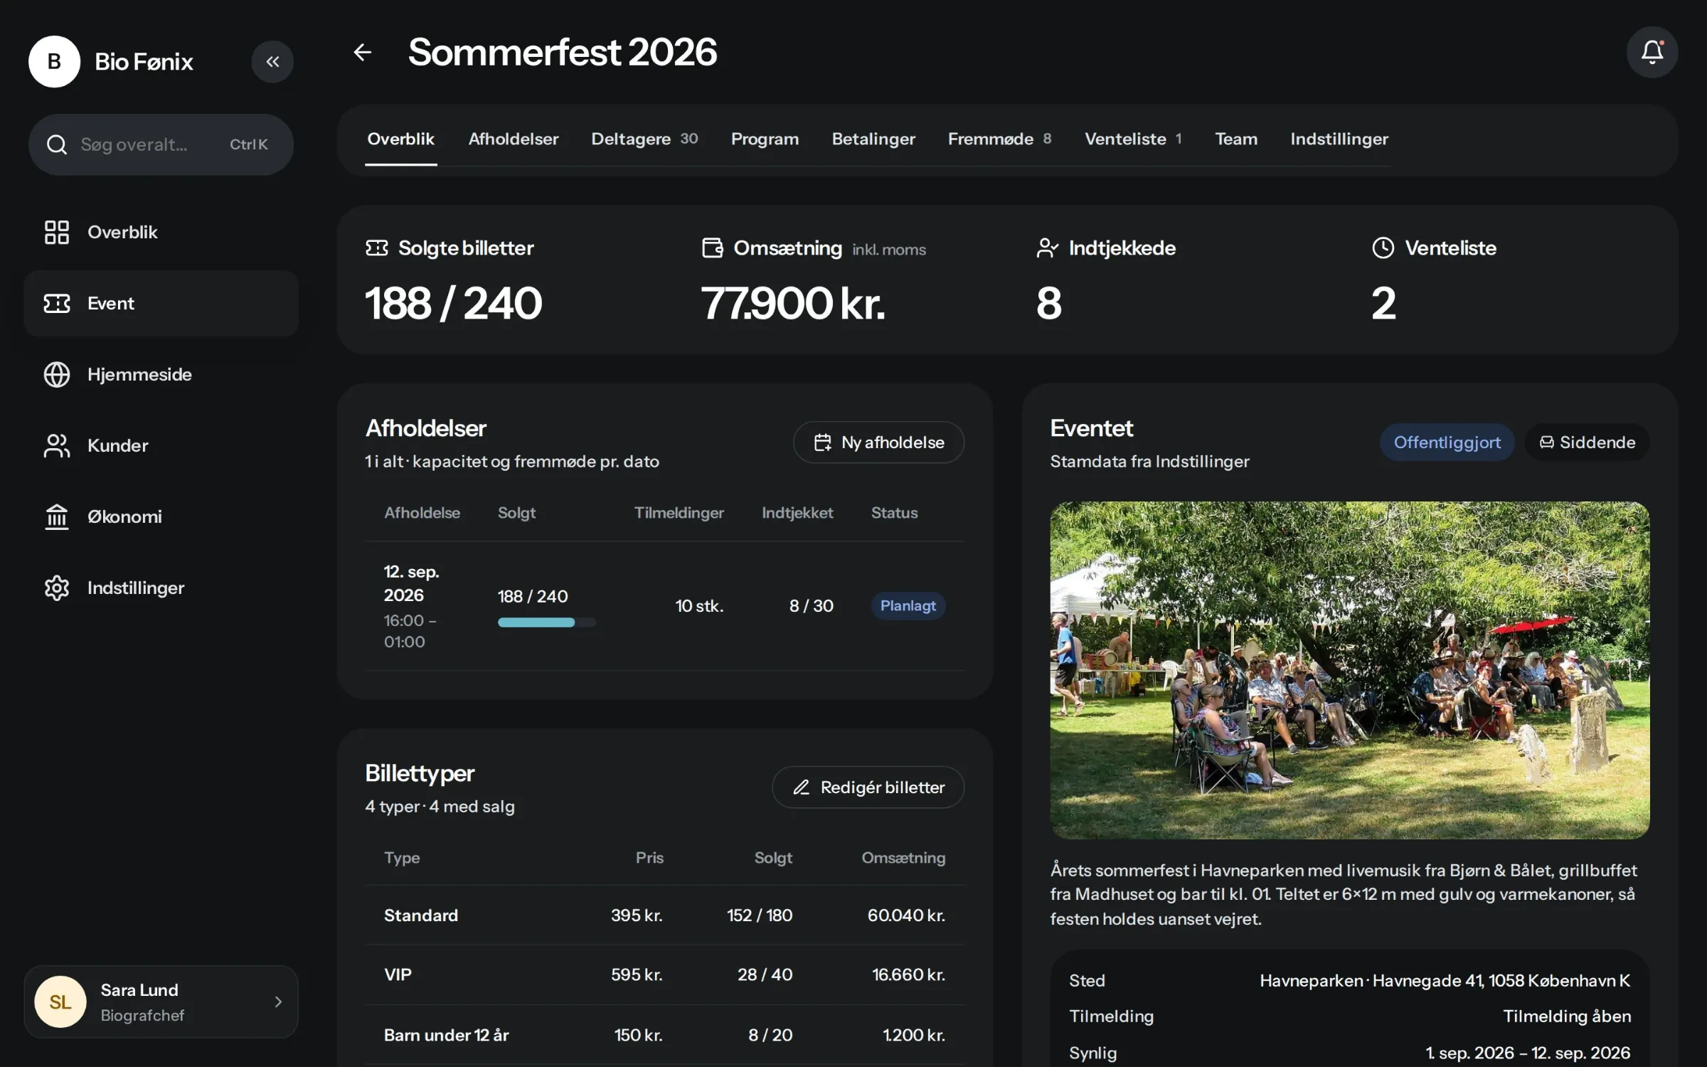This screenshot has height=1067, width=1707.
Task: Open Kunder in the sidebar
Action: pos(161,445)
